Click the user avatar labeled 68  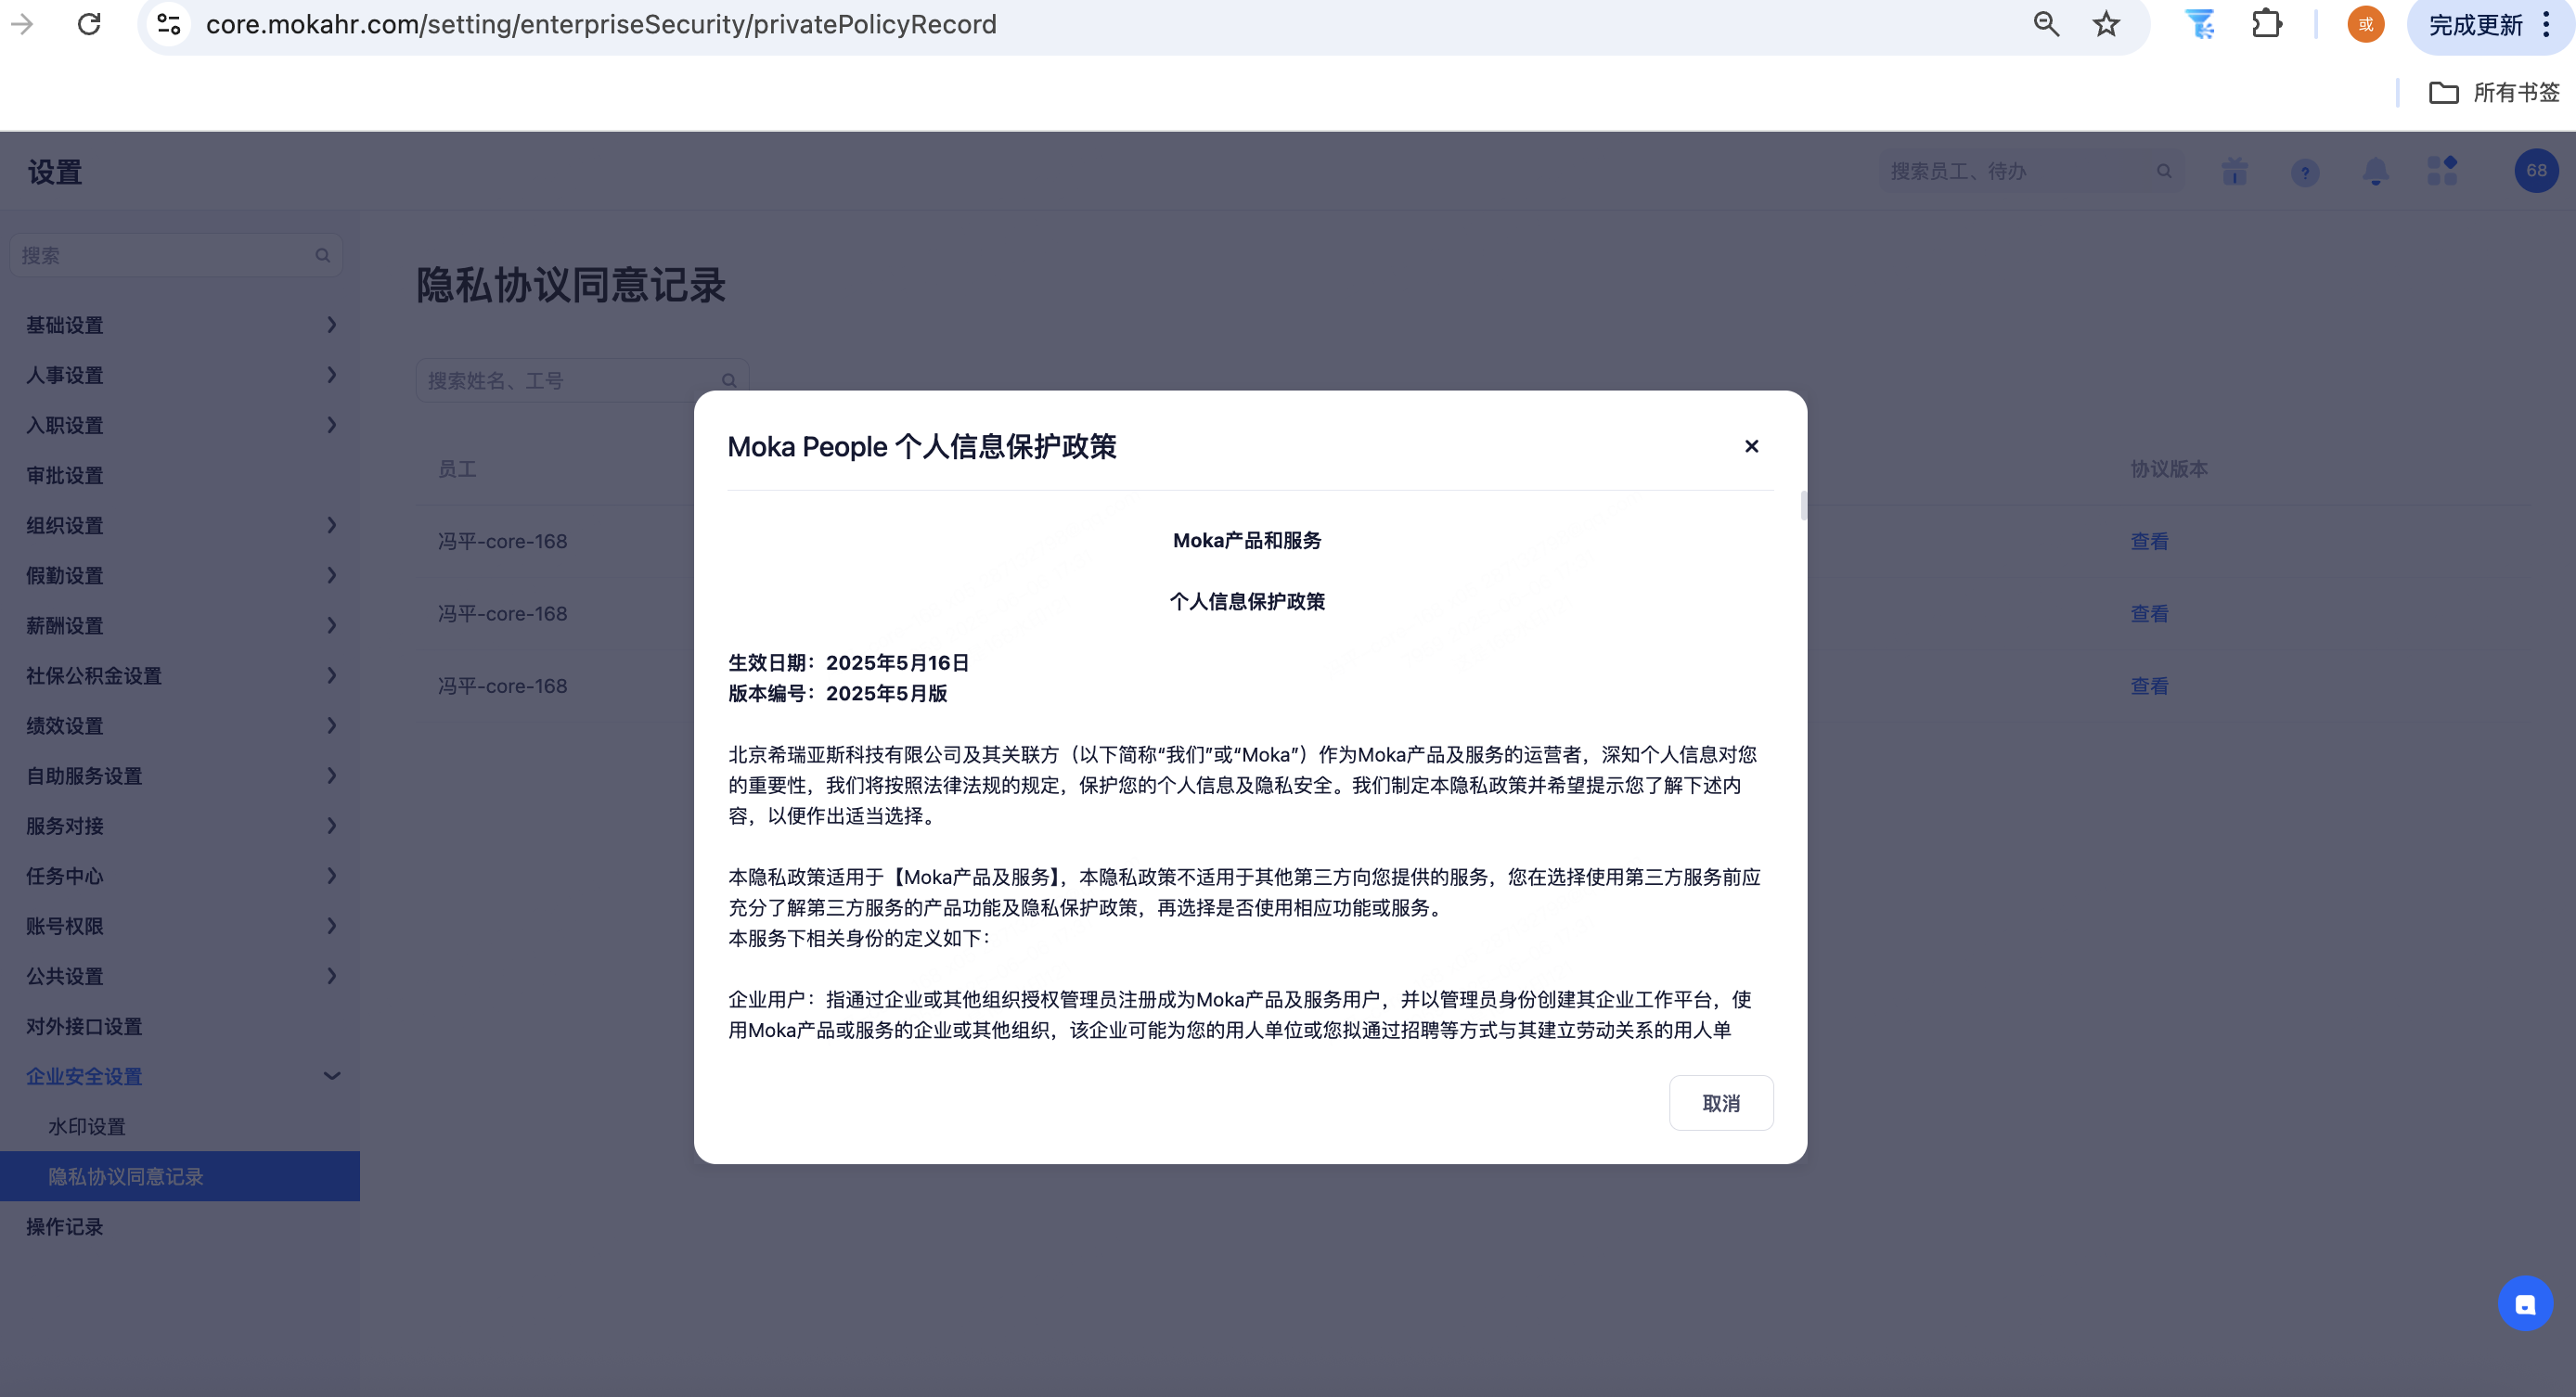click(x=2536, y=171)
